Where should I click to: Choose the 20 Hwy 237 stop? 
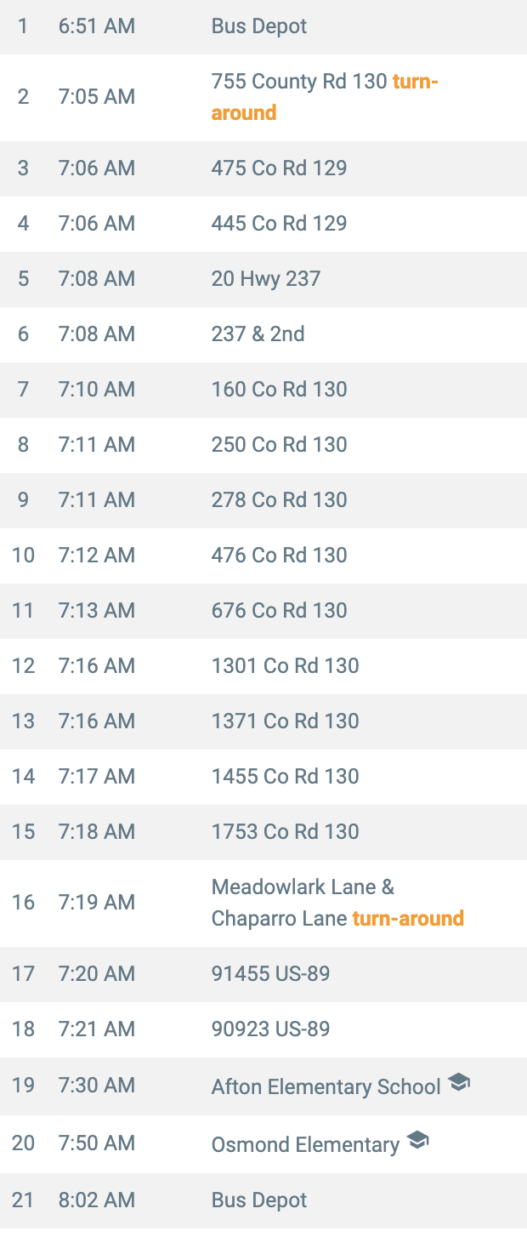(265, 278)
